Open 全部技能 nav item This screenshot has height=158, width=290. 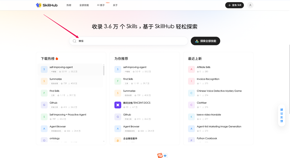[84, 5]
